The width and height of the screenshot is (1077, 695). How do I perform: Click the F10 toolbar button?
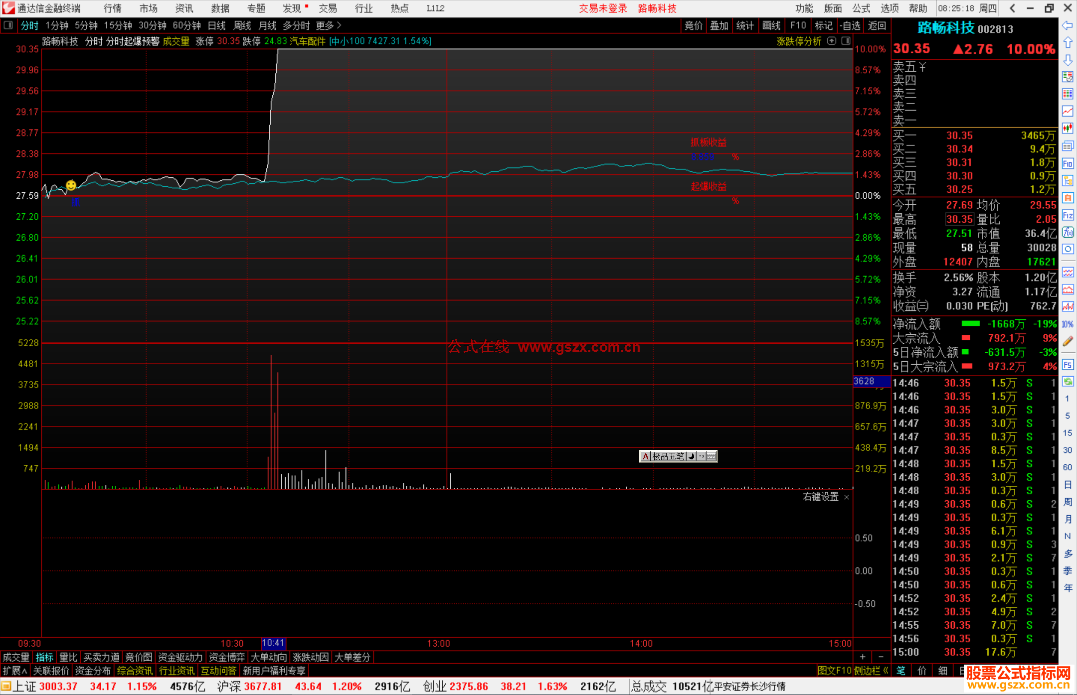click(x=798, y=25)
